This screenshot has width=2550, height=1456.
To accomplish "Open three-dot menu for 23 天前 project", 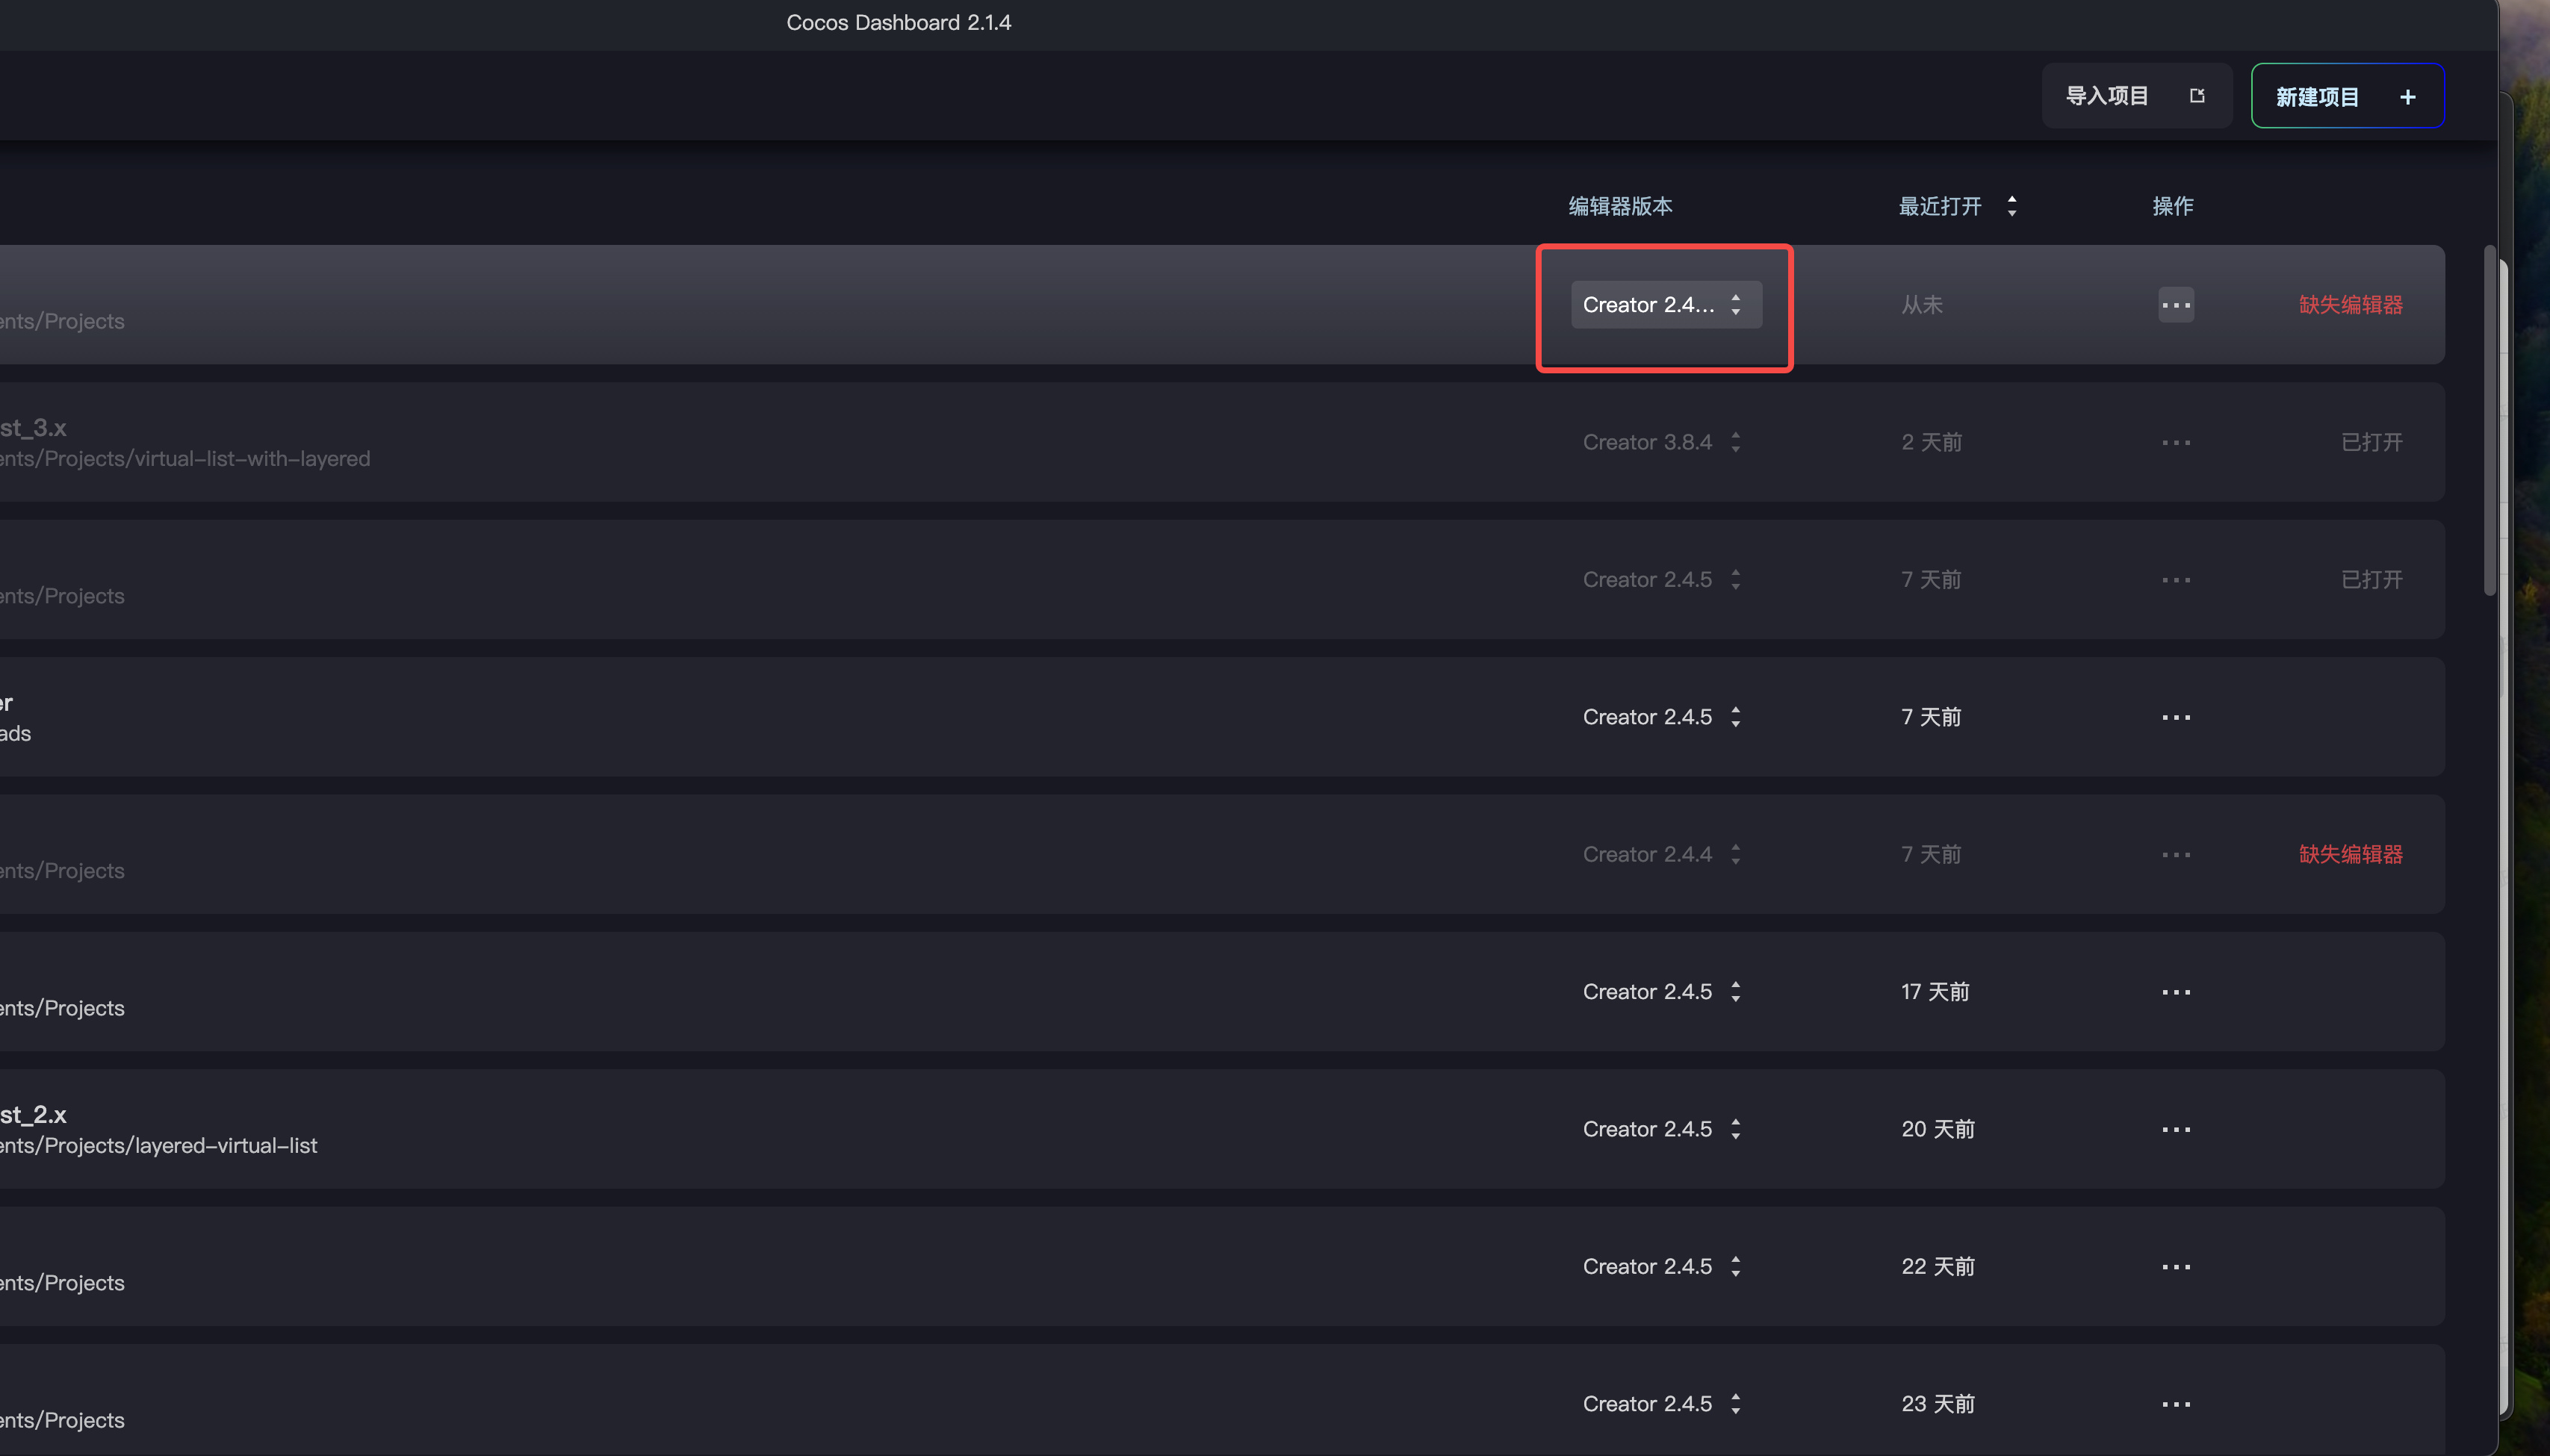I will click(x=2176, y=1404).
